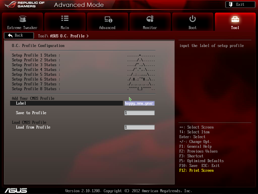Click the ASUS O.C. Profile breadcrumb

67,36
